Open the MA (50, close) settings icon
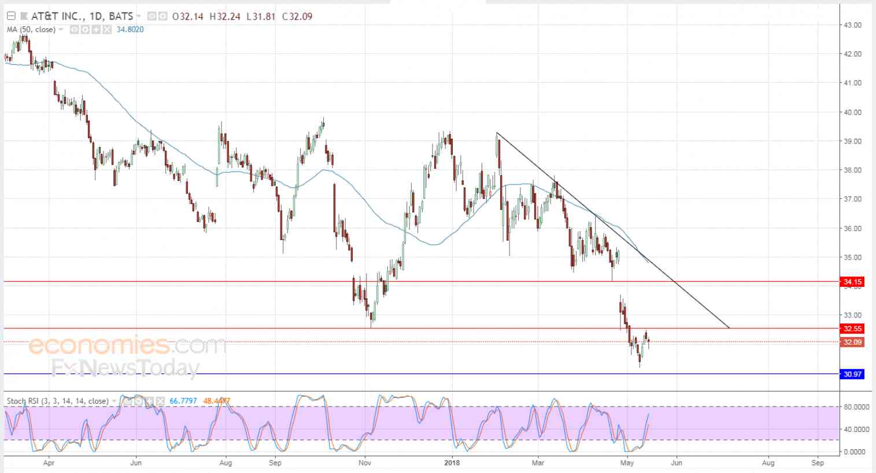 click(x=85, y=29)
